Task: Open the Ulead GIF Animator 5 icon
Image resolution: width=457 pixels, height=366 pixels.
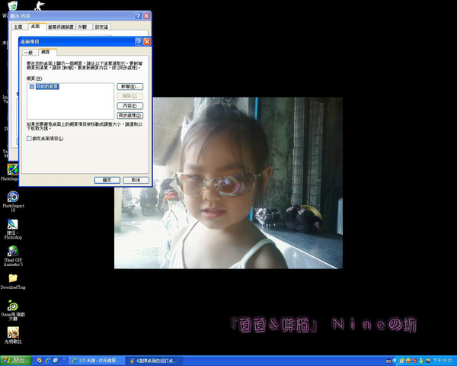Action: point(13,255)
